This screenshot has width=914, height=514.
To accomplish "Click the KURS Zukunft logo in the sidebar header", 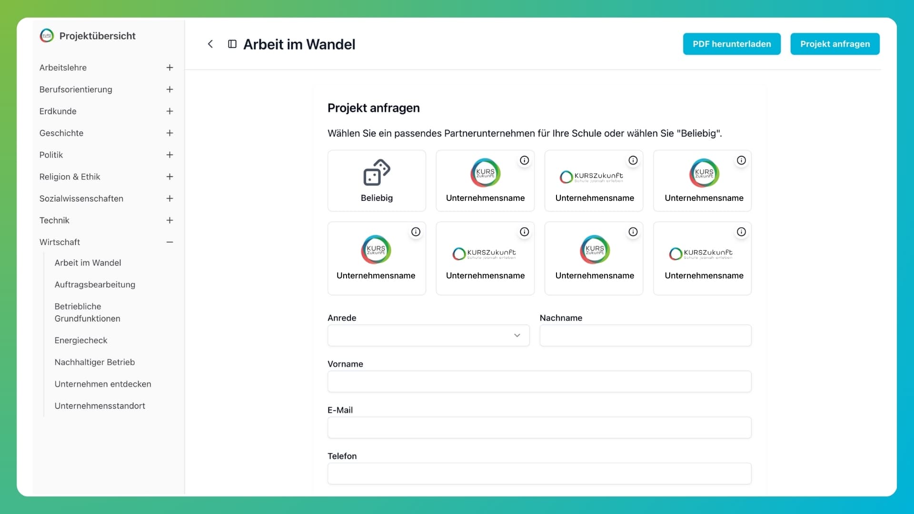I will coord(47,35).
